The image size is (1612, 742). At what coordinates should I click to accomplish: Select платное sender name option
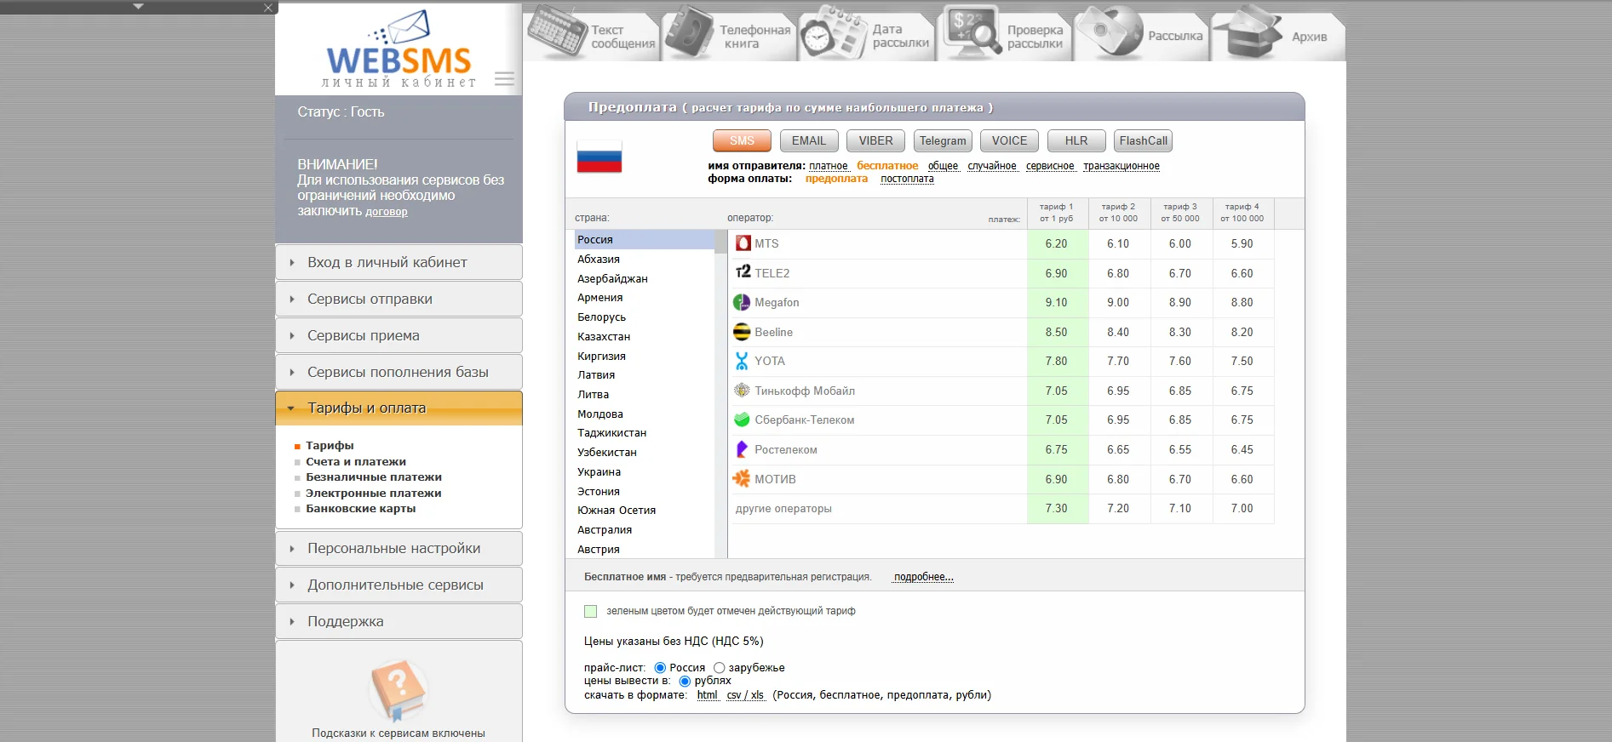coord(829,166)
